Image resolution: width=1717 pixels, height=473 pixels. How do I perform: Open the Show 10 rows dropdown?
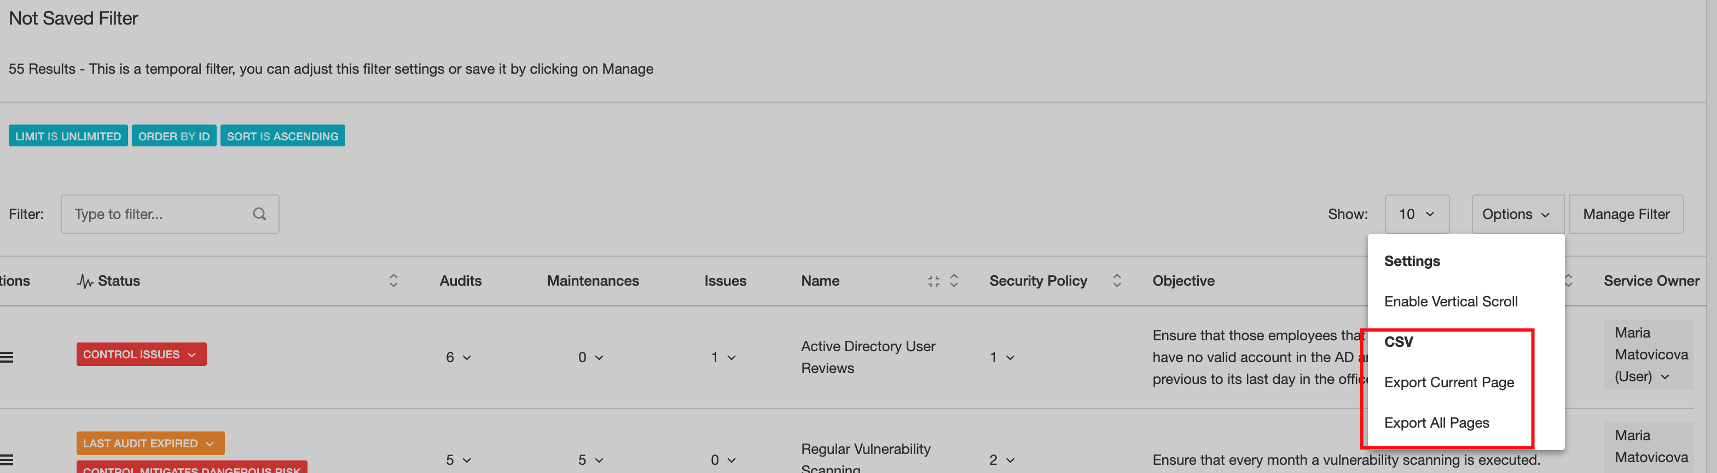pos(1417,214)
